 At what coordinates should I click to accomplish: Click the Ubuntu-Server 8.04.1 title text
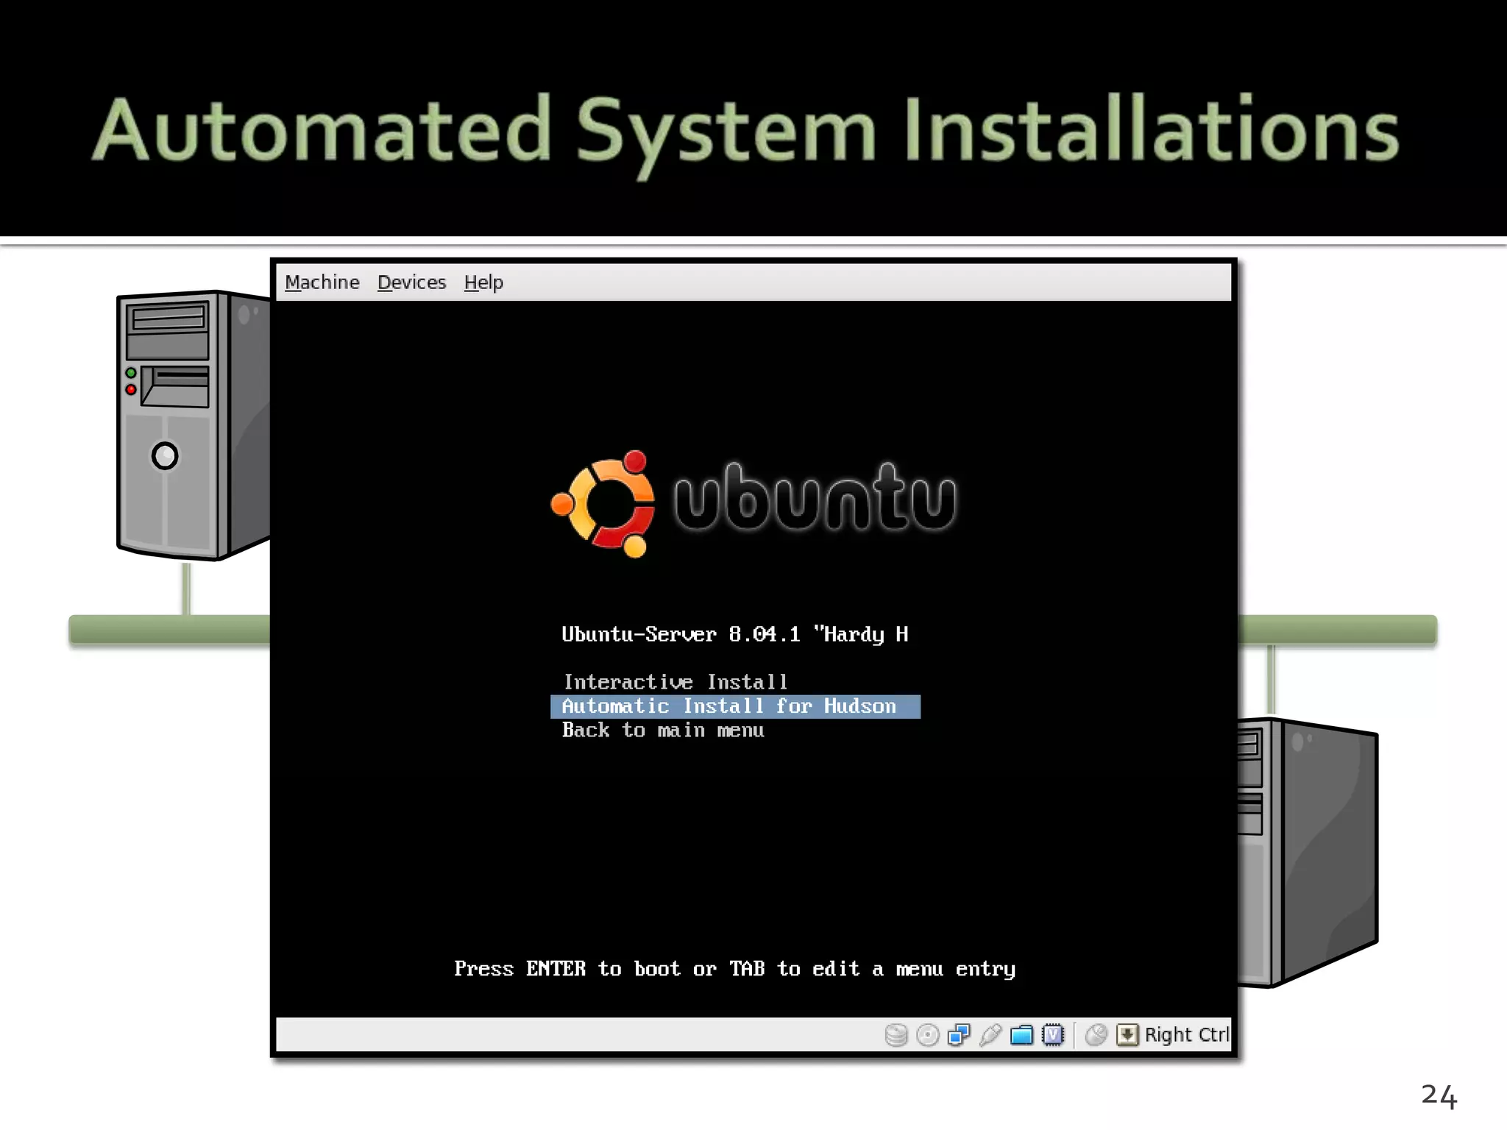[x=734, y=634]
